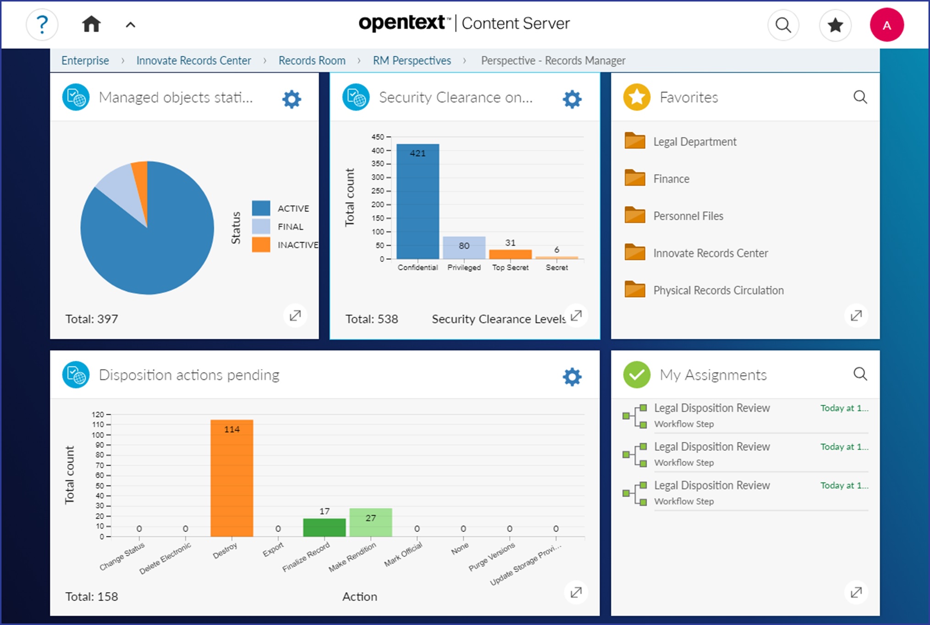930x625 pixels.
Task: Click the Security Clearance report icon
Action: [x=356, y=97]
